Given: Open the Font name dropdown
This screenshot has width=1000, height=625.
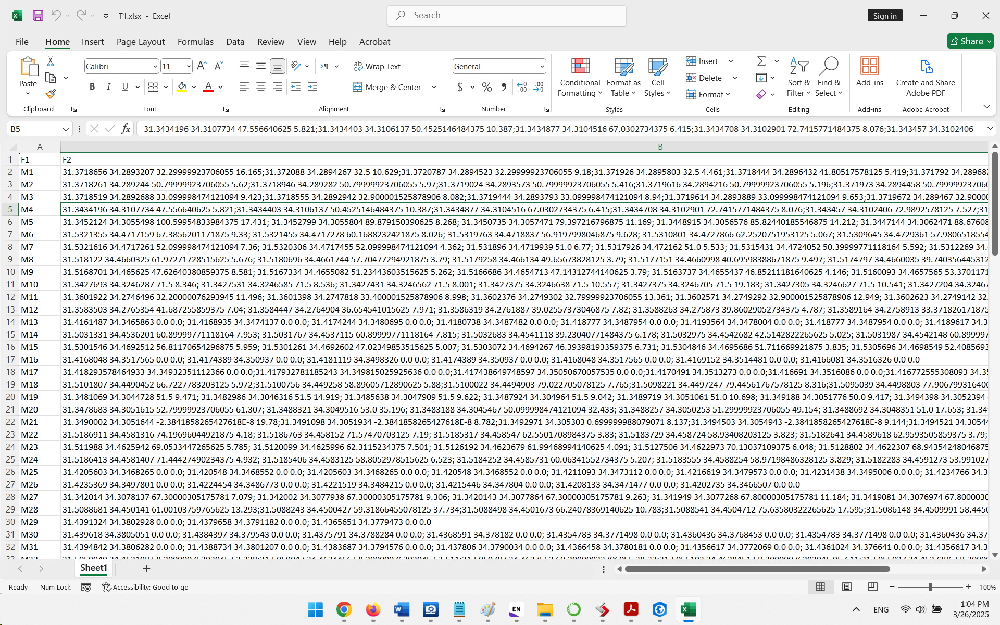Looking at the screenshot, I should tap(155, 66).
